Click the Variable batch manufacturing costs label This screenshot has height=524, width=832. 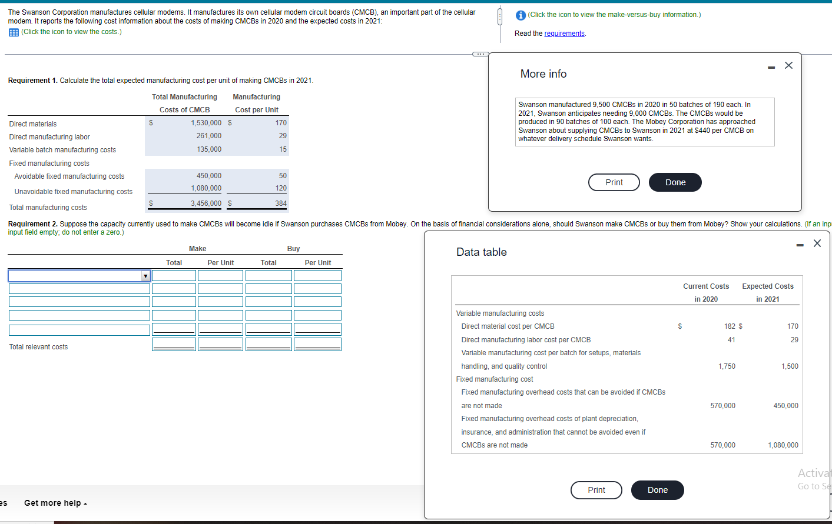tap(62, 150)
